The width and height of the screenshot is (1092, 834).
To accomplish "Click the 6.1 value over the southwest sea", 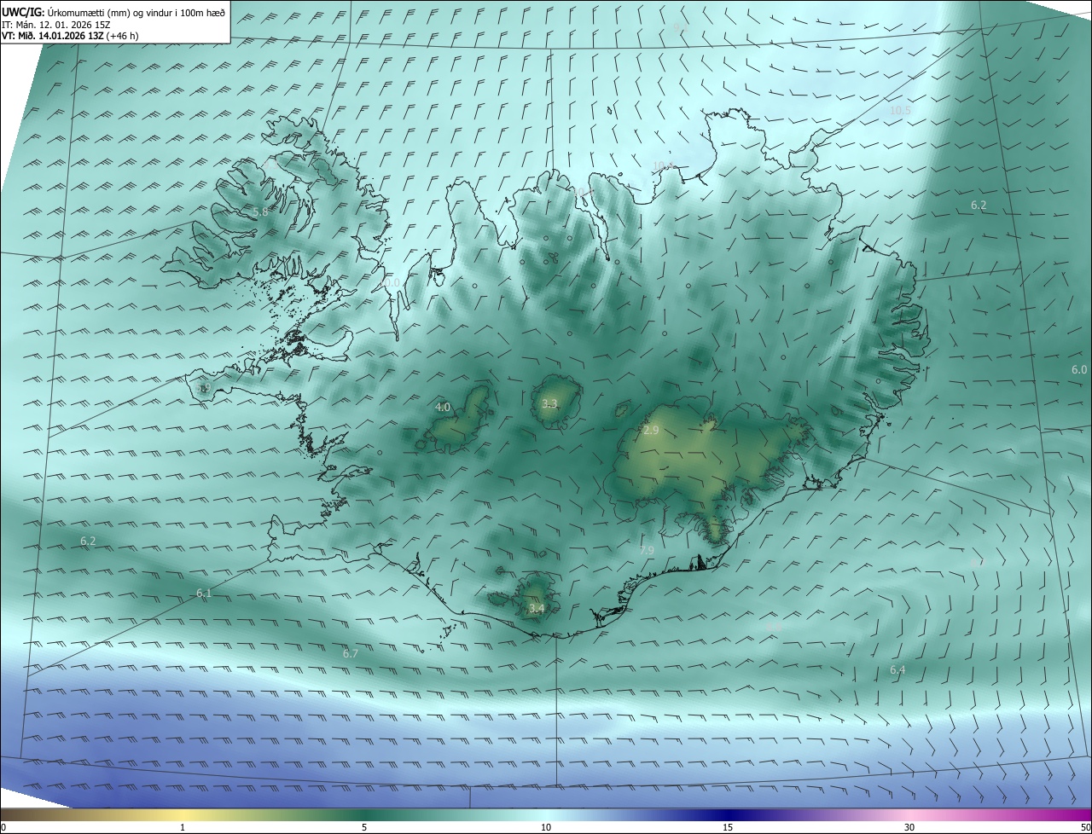I will (204, 593).
